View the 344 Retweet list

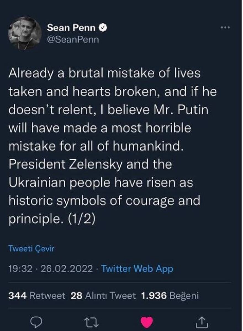[37, 296]
